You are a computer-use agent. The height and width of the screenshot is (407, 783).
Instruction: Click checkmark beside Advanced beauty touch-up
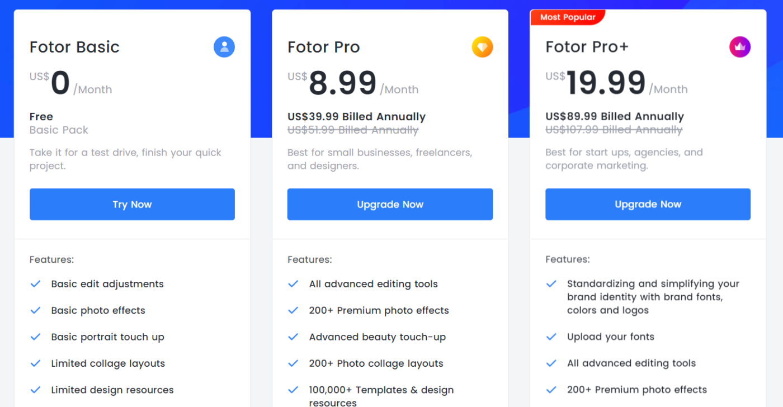coord(293,337)
